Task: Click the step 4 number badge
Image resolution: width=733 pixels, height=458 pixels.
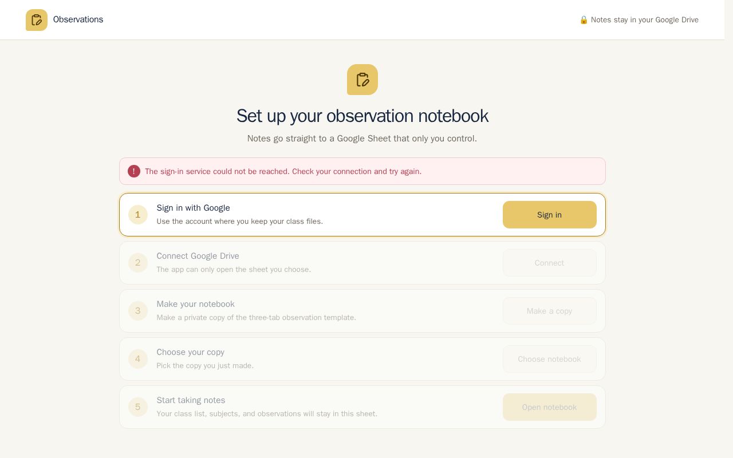Action: pos(138,359)
